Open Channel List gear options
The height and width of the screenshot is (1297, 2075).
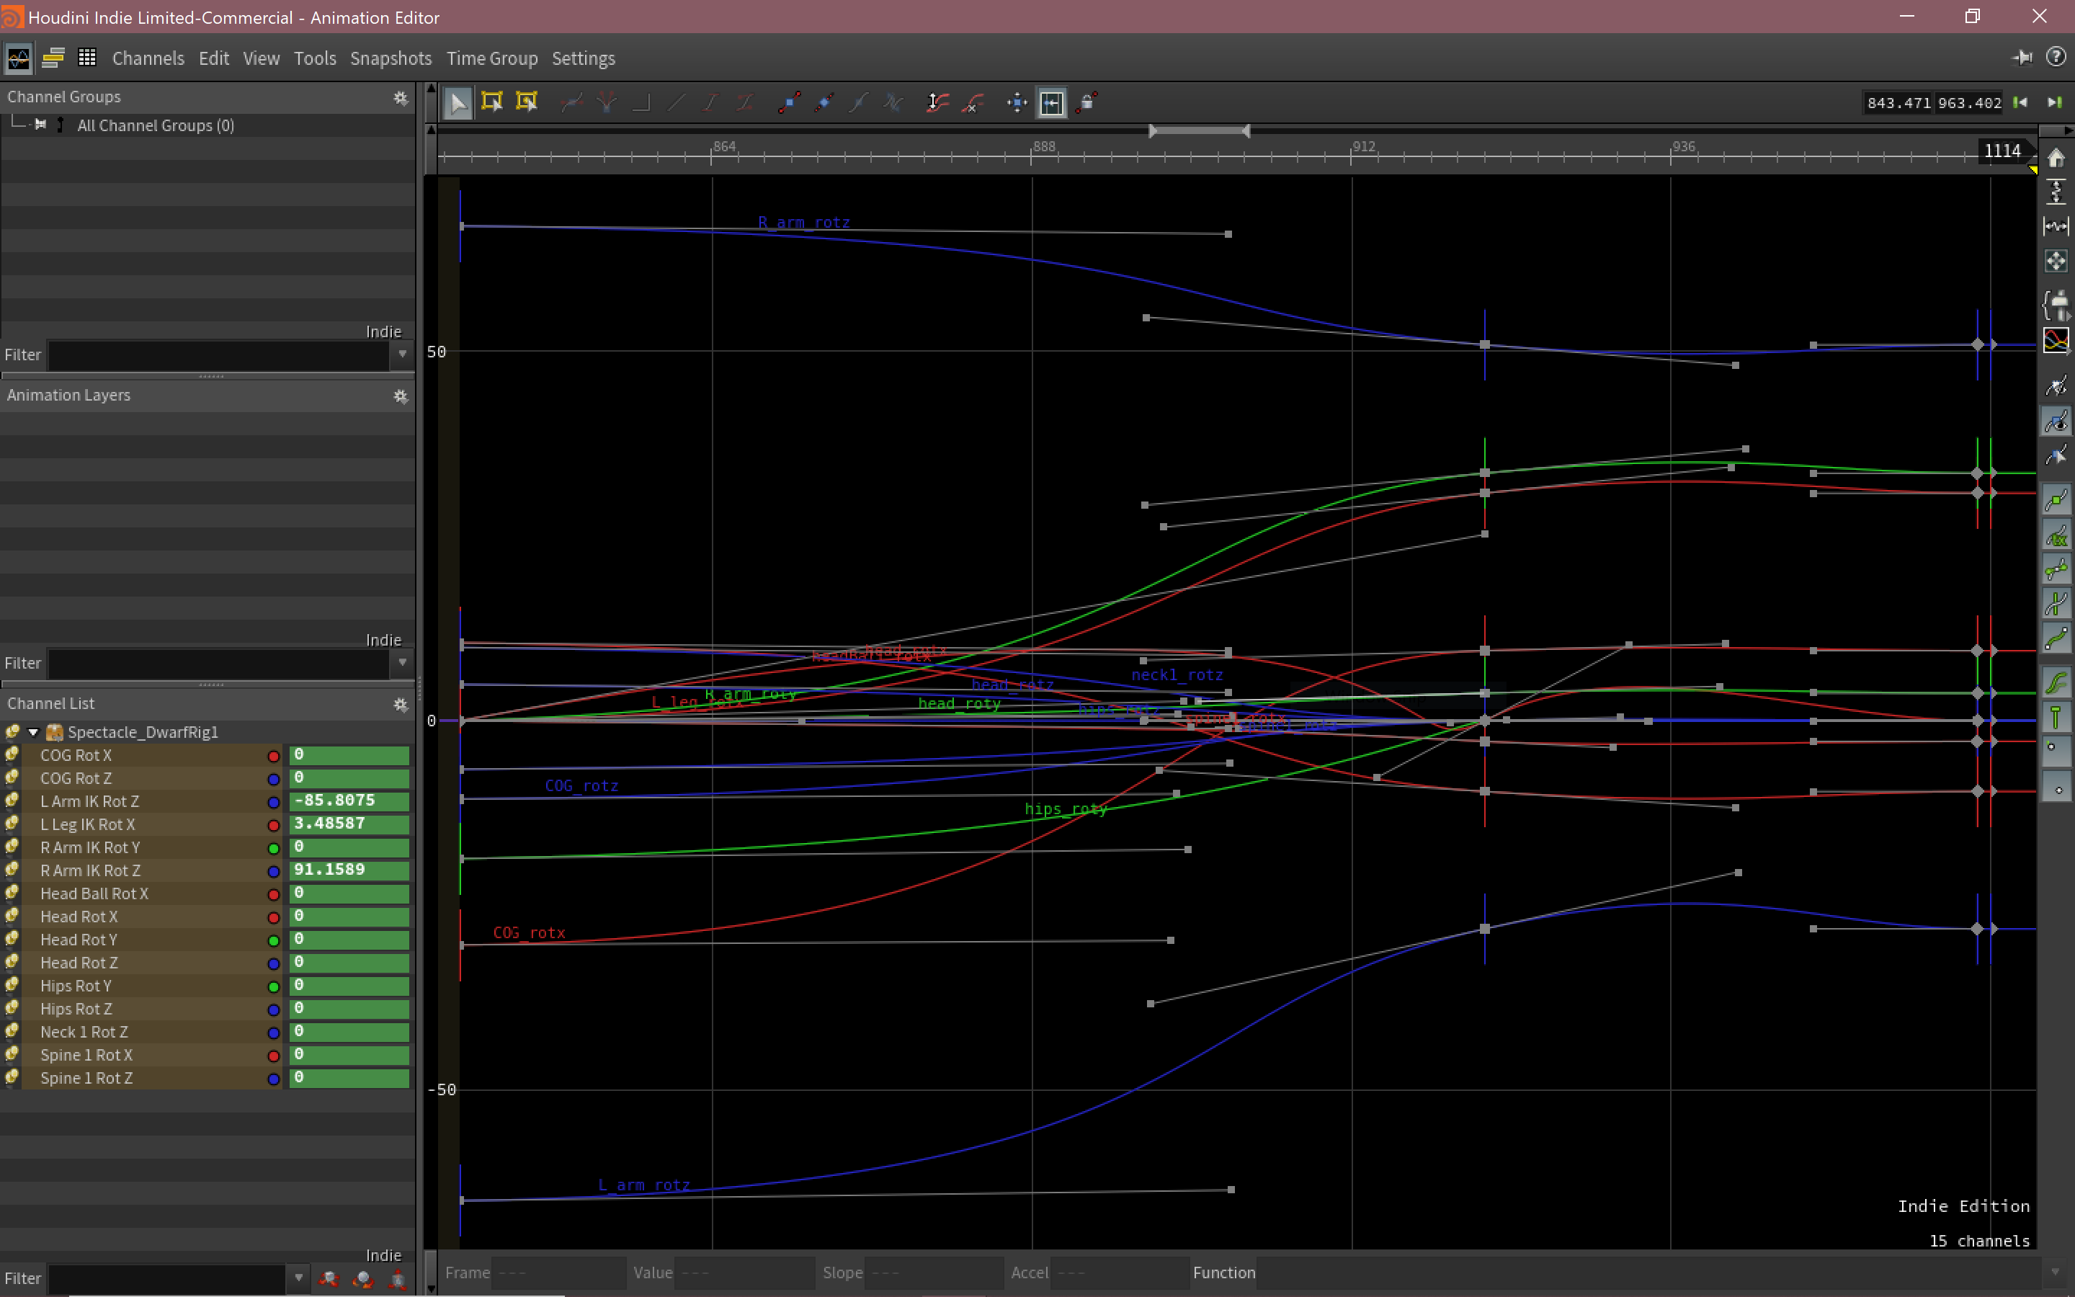tap(401, 704)
